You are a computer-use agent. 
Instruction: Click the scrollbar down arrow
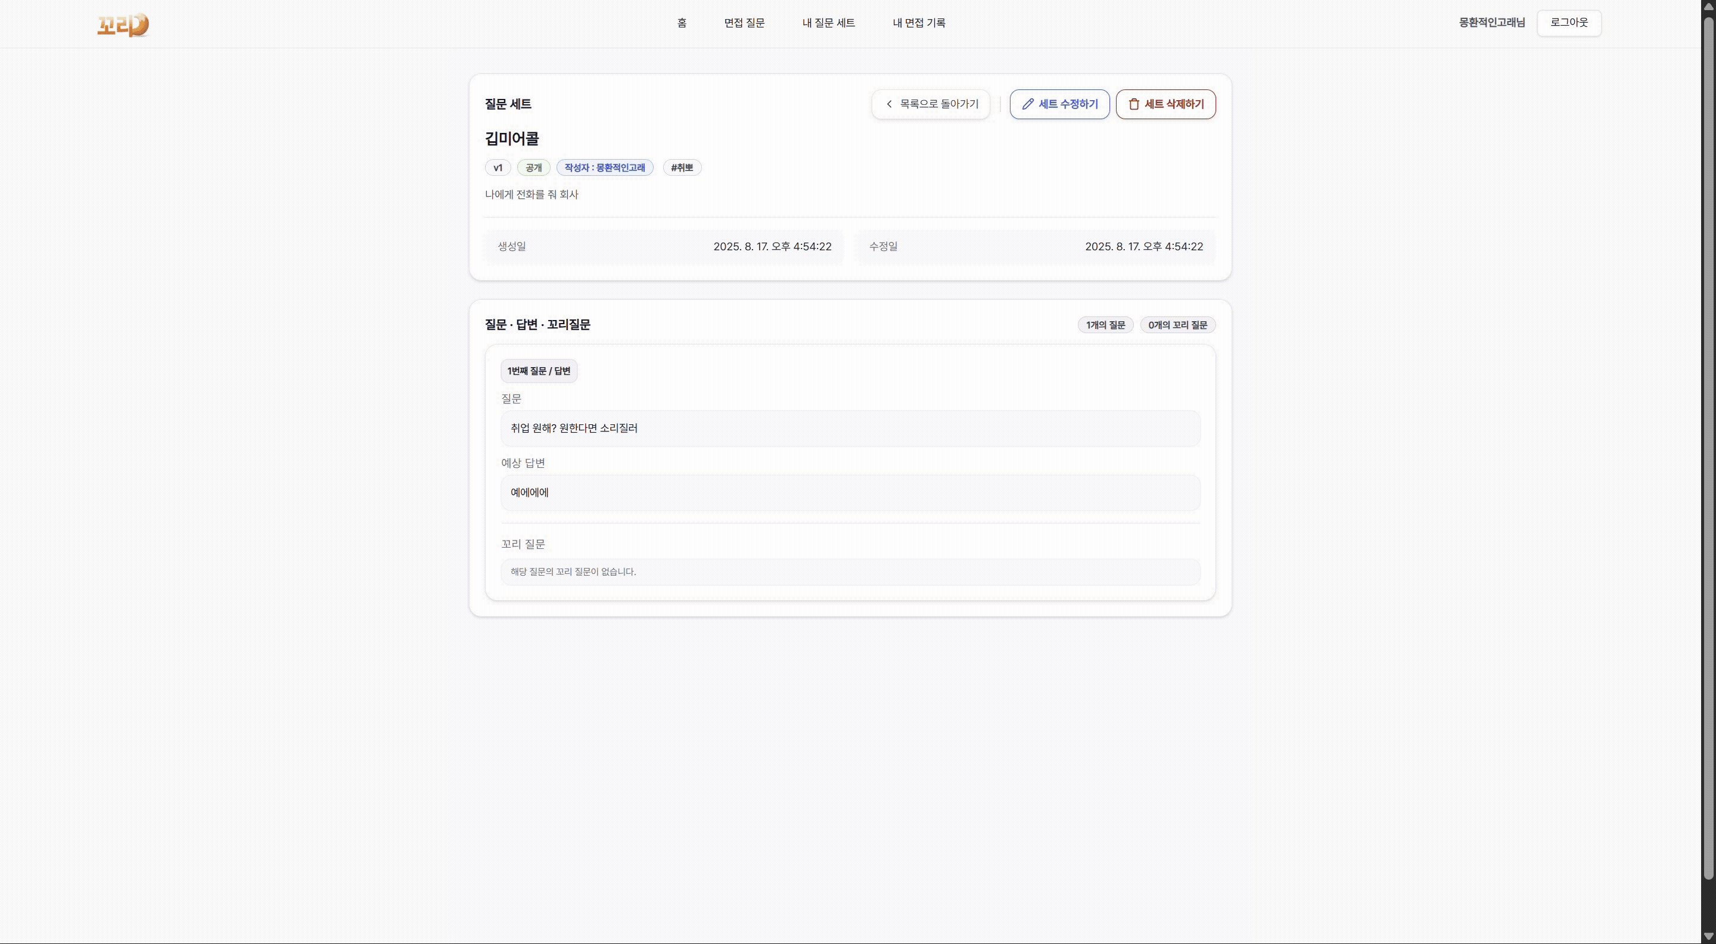[x=1708, y=937]
